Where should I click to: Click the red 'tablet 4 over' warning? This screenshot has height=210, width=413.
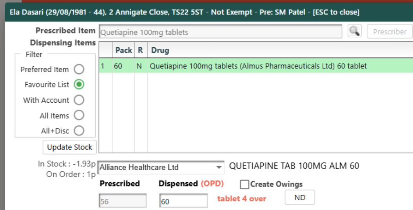[x=242, y=199]
